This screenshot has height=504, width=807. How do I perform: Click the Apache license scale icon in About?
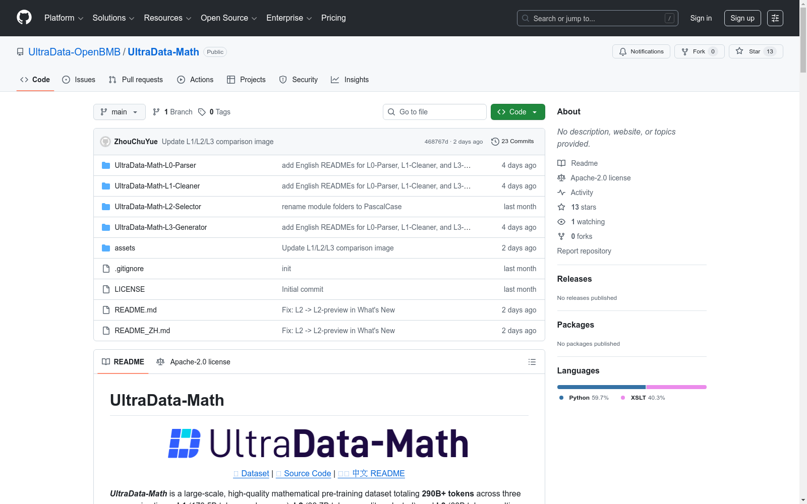(x=561, y=178)
